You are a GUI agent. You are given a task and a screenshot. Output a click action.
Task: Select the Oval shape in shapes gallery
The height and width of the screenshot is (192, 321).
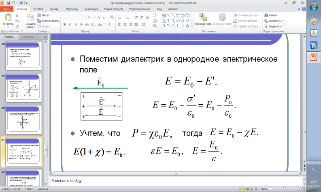point(183,16)
